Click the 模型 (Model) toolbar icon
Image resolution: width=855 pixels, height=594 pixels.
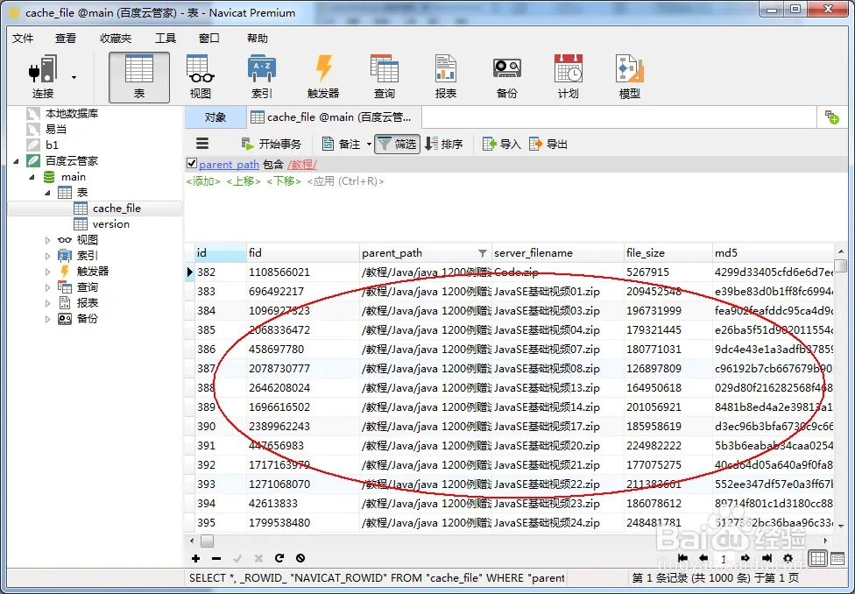click(629, 77)
